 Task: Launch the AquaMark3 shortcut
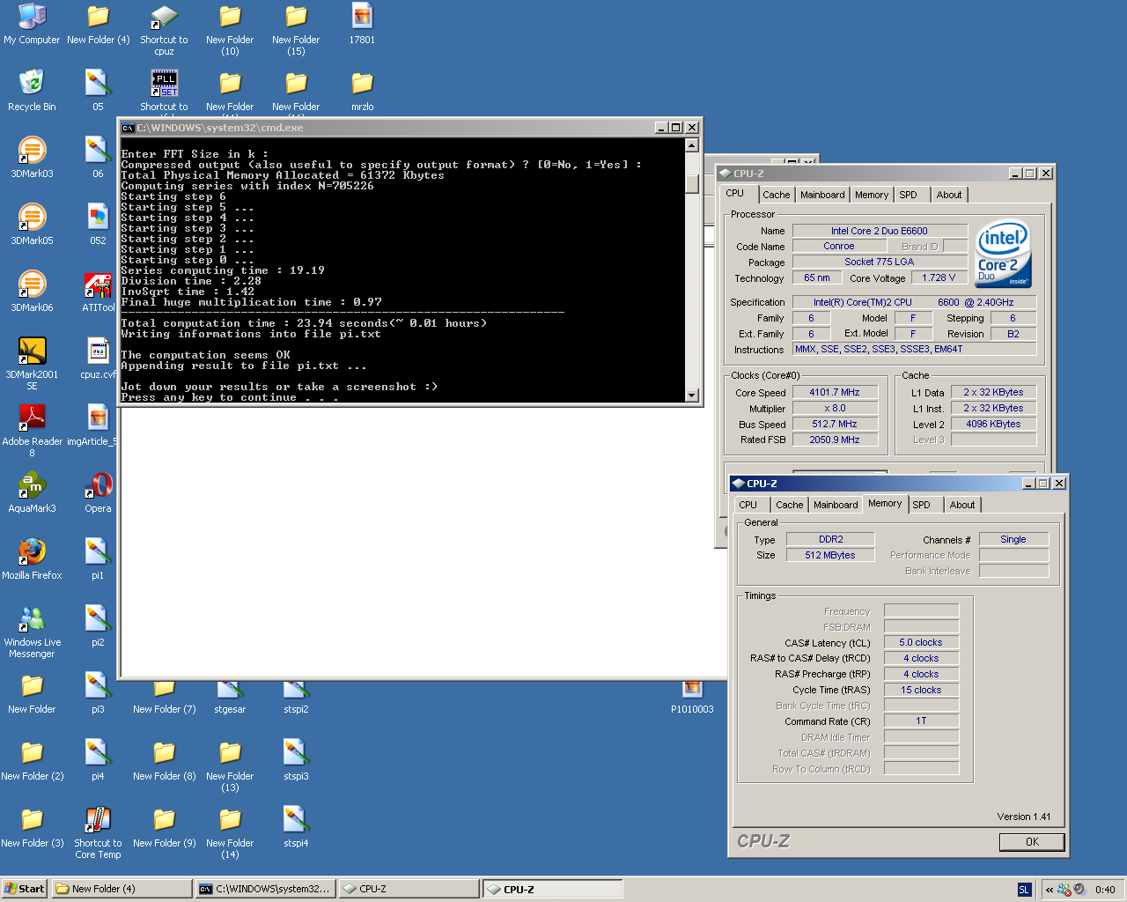[32, 492]
